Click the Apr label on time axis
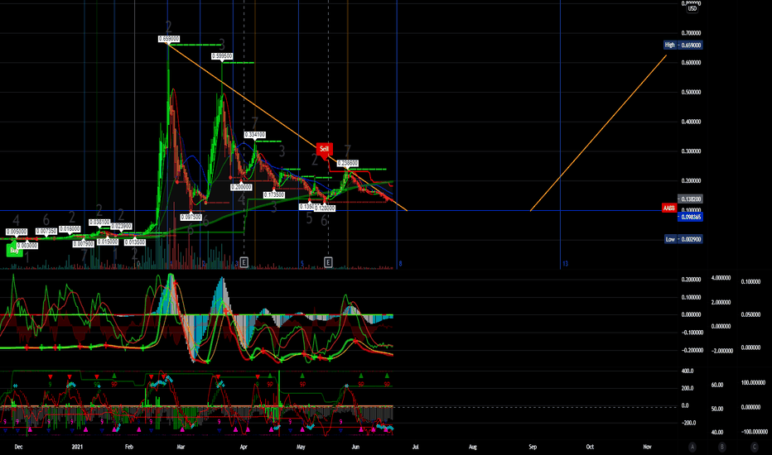This screenshot has width=772, height=455. (x=244, y=447)
